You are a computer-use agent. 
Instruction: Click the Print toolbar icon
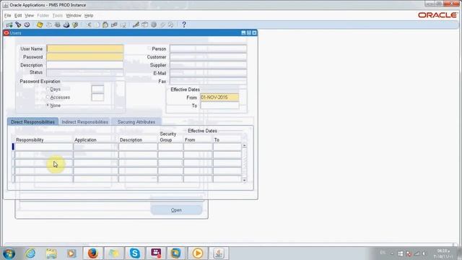coord(66,25)
